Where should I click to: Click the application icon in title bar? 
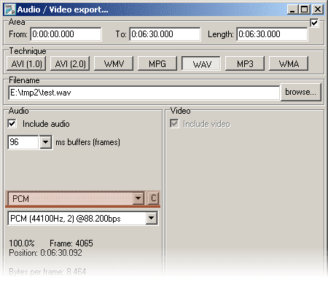[10, 9]
